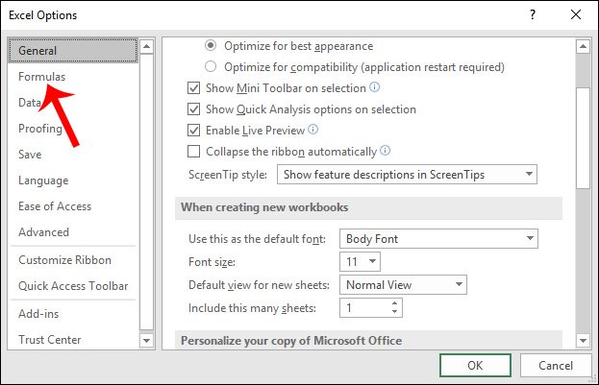Click info icon beside Mini Toolbar option
Screen dimensions: 599x385
(x=375, y=87)
